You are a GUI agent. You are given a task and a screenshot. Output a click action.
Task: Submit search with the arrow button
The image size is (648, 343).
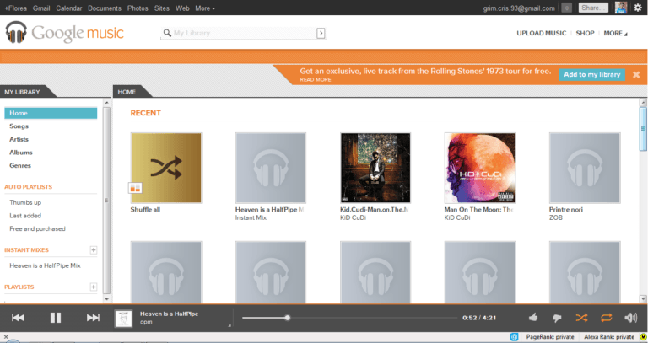click(x=321, y=33)
